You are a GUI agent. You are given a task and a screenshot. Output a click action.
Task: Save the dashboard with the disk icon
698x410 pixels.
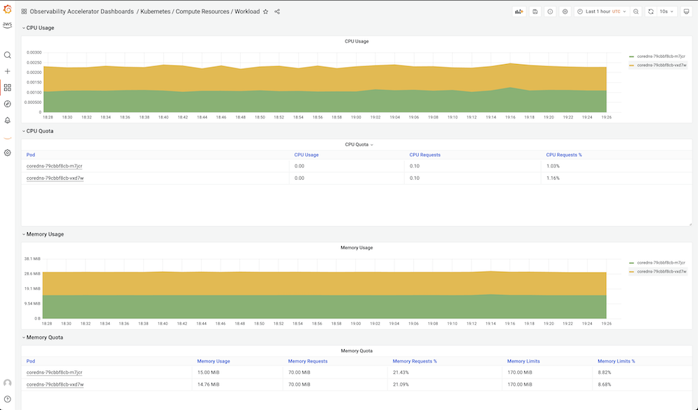click(x=535, y=12)
